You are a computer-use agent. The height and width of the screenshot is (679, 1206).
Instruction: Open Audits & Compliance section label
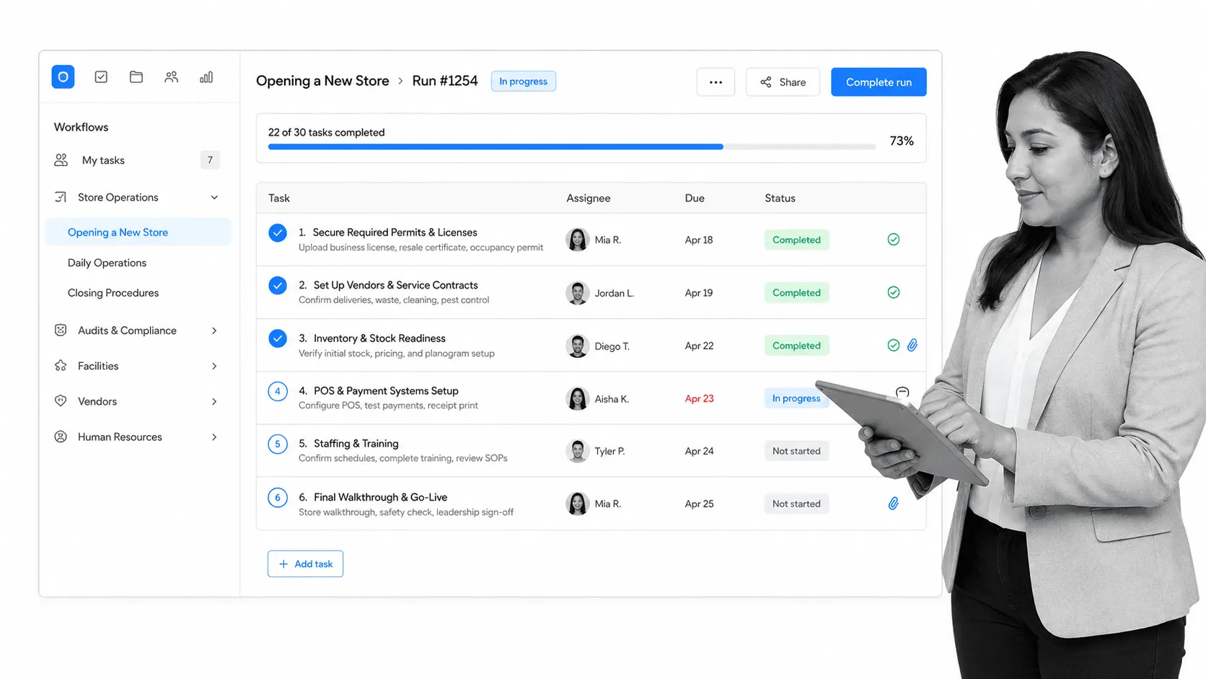coord(127,330)
